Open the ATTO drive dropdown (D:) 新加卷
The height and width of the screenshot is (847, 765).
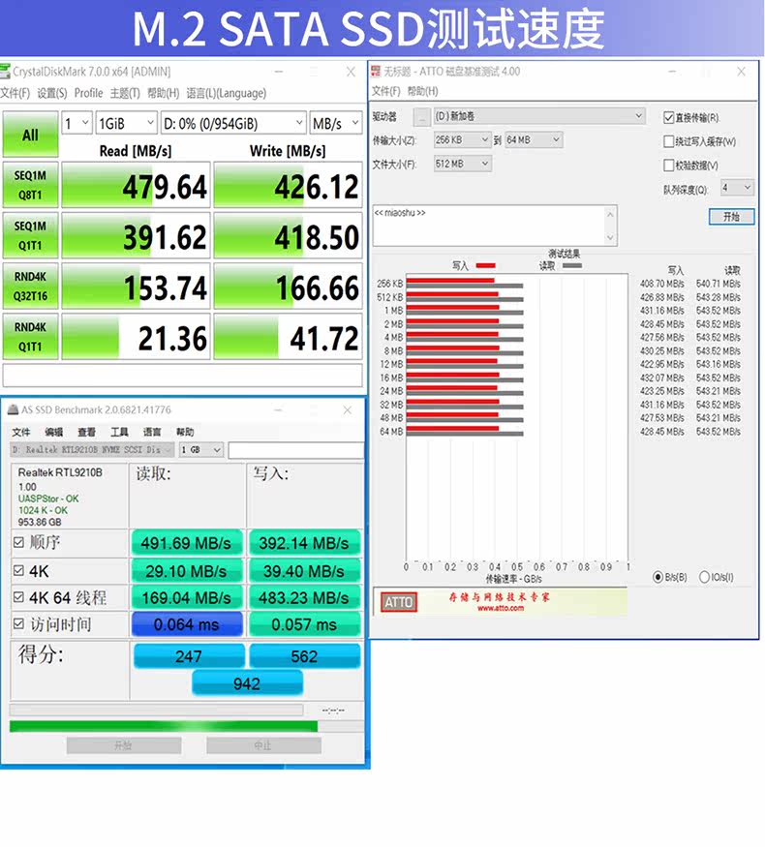click(x=539, y=115)
